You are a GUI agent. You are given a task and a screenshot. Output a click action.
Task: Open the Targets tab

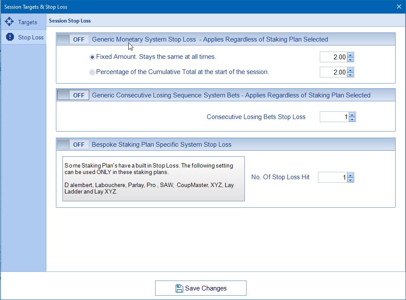pyautogui.click(x=23, y=22)
